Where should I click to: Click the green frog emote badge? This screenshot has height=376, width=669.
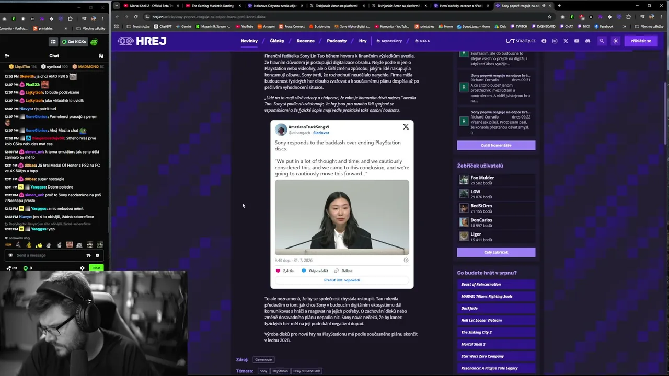[x=94, y=42]
